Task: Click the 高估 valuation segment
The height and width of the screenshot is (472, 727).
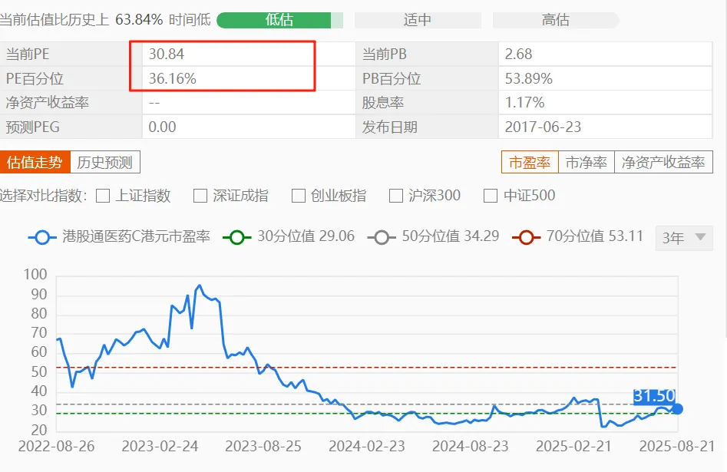Action: [x=555, y=20]
